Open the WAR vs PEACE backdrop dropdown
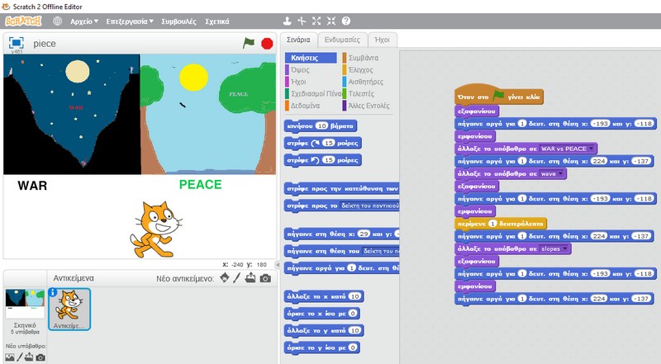 click(593, 149)
